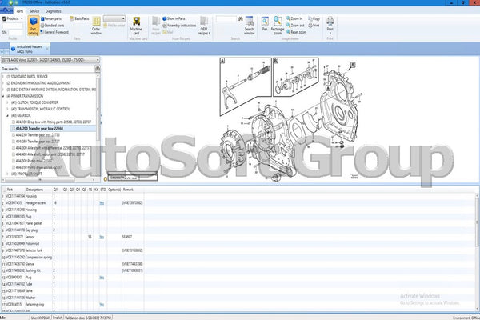Viewport: 480px width, 320px height.
Task: Expand (3) ELEC. SYSTEM node
Action: coord(3,90)
